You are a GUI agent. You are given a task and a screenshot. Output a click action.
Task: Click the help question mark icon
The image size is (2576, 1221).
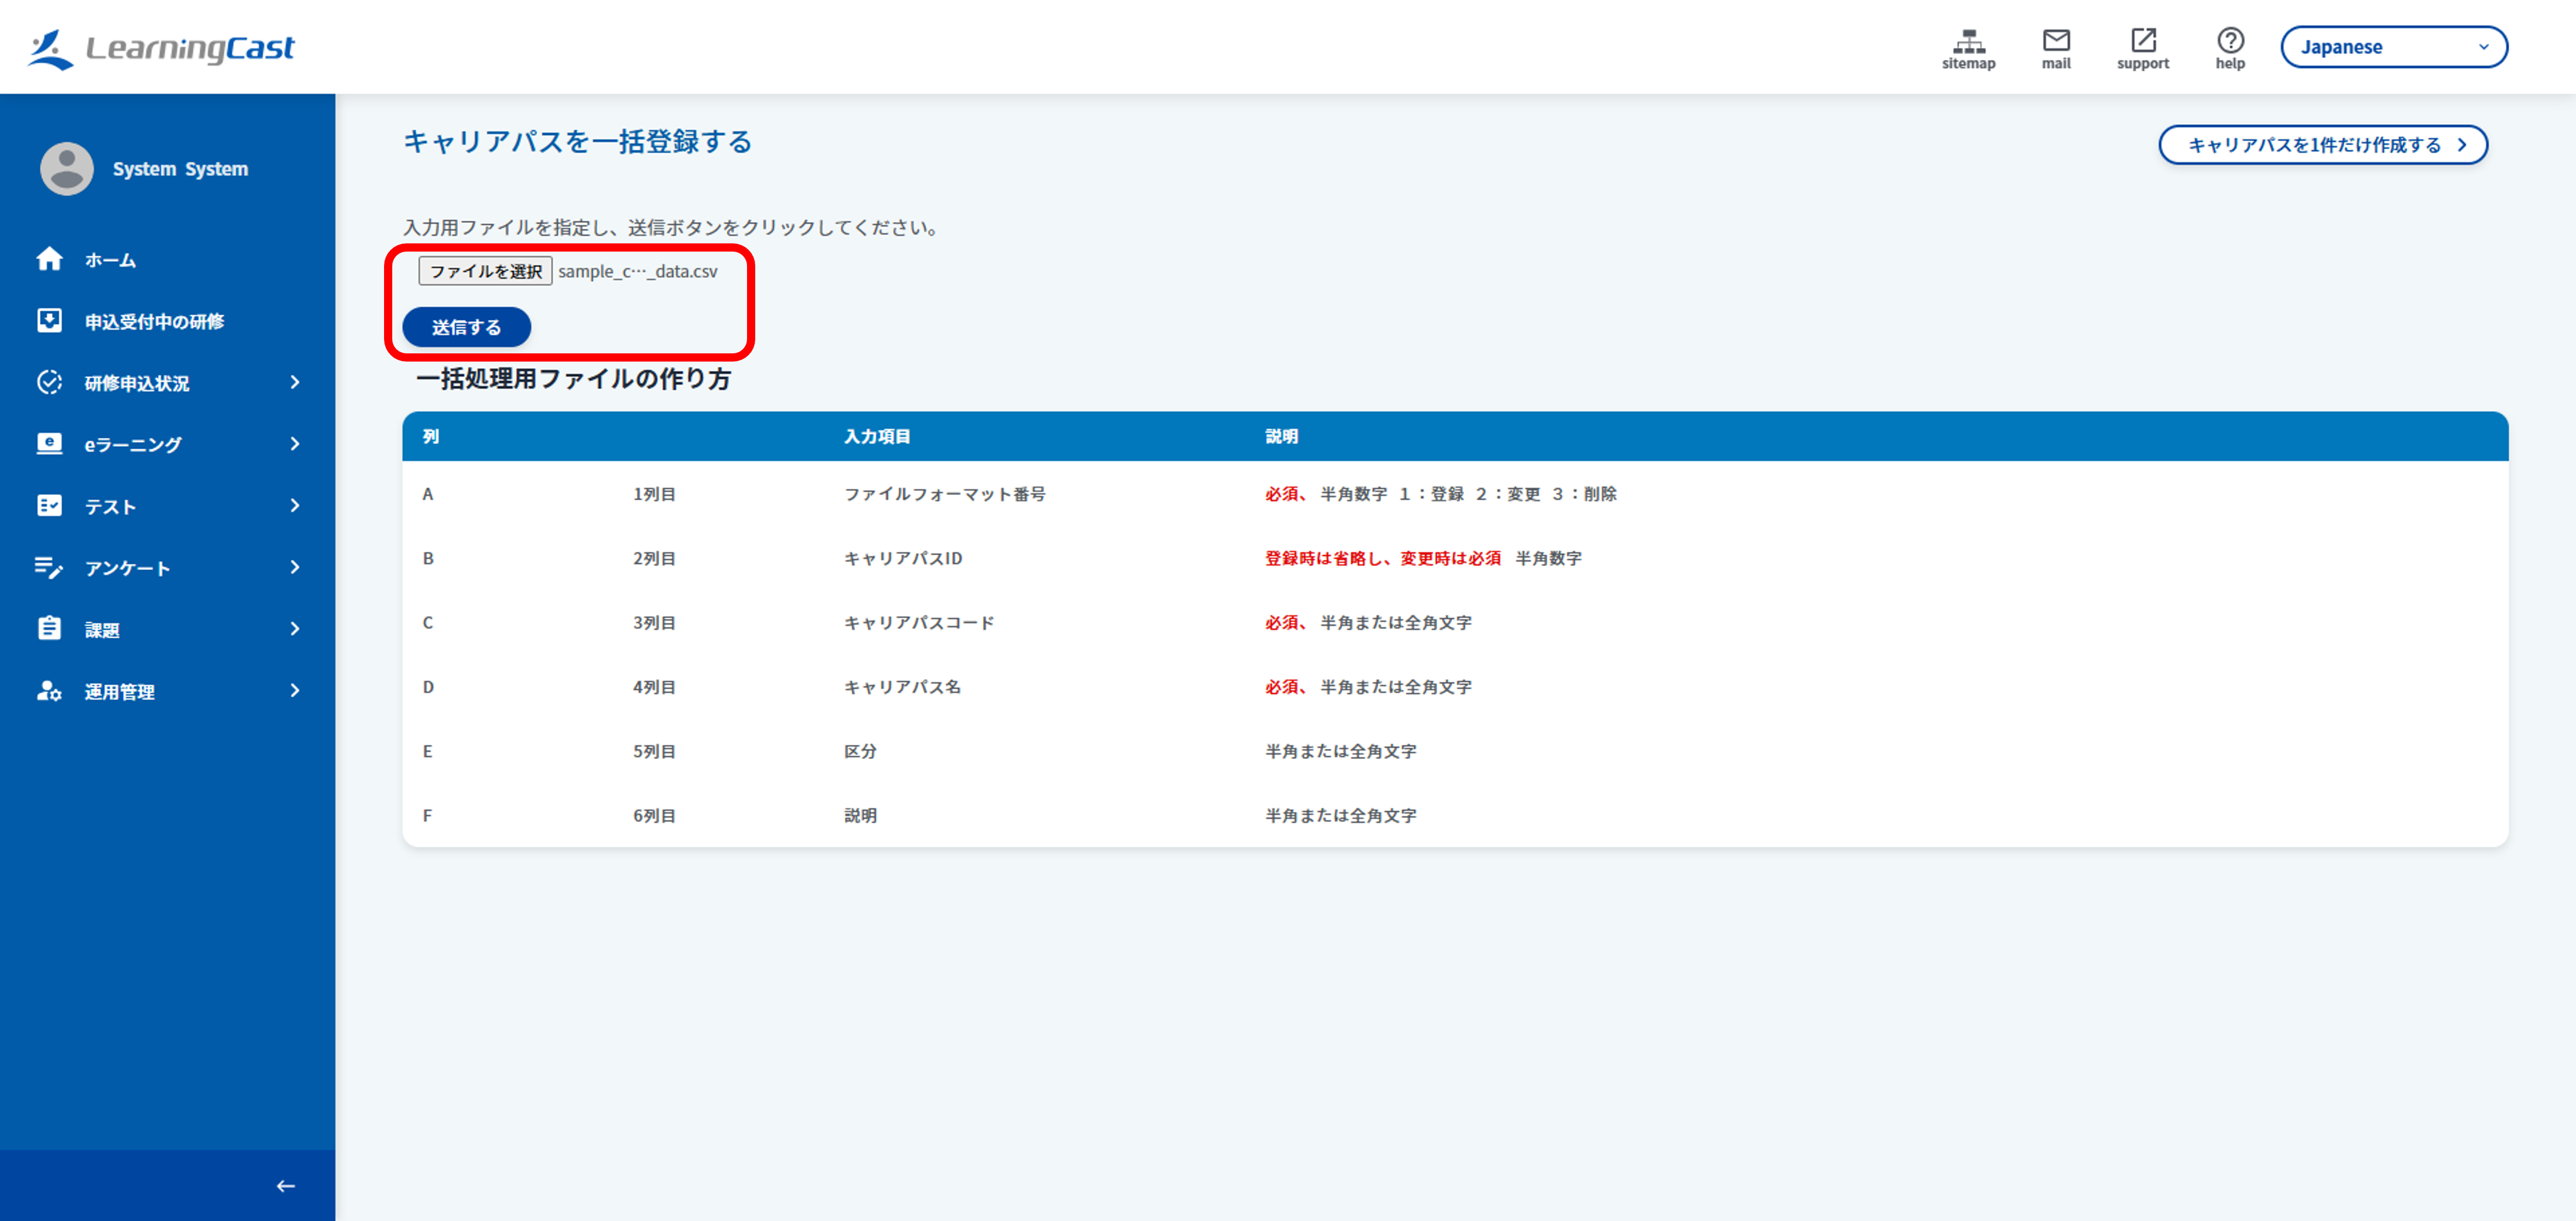[2230, 40]
